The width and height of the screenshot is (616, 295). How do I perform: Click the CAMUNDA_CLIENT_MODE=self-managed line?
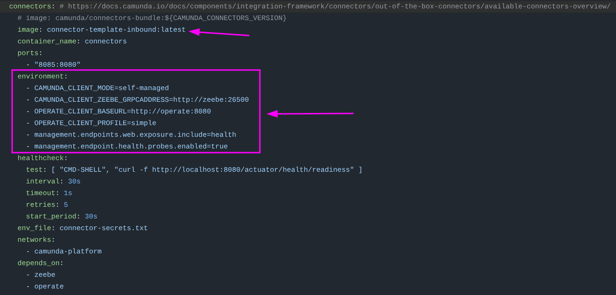tap(101, 88)
